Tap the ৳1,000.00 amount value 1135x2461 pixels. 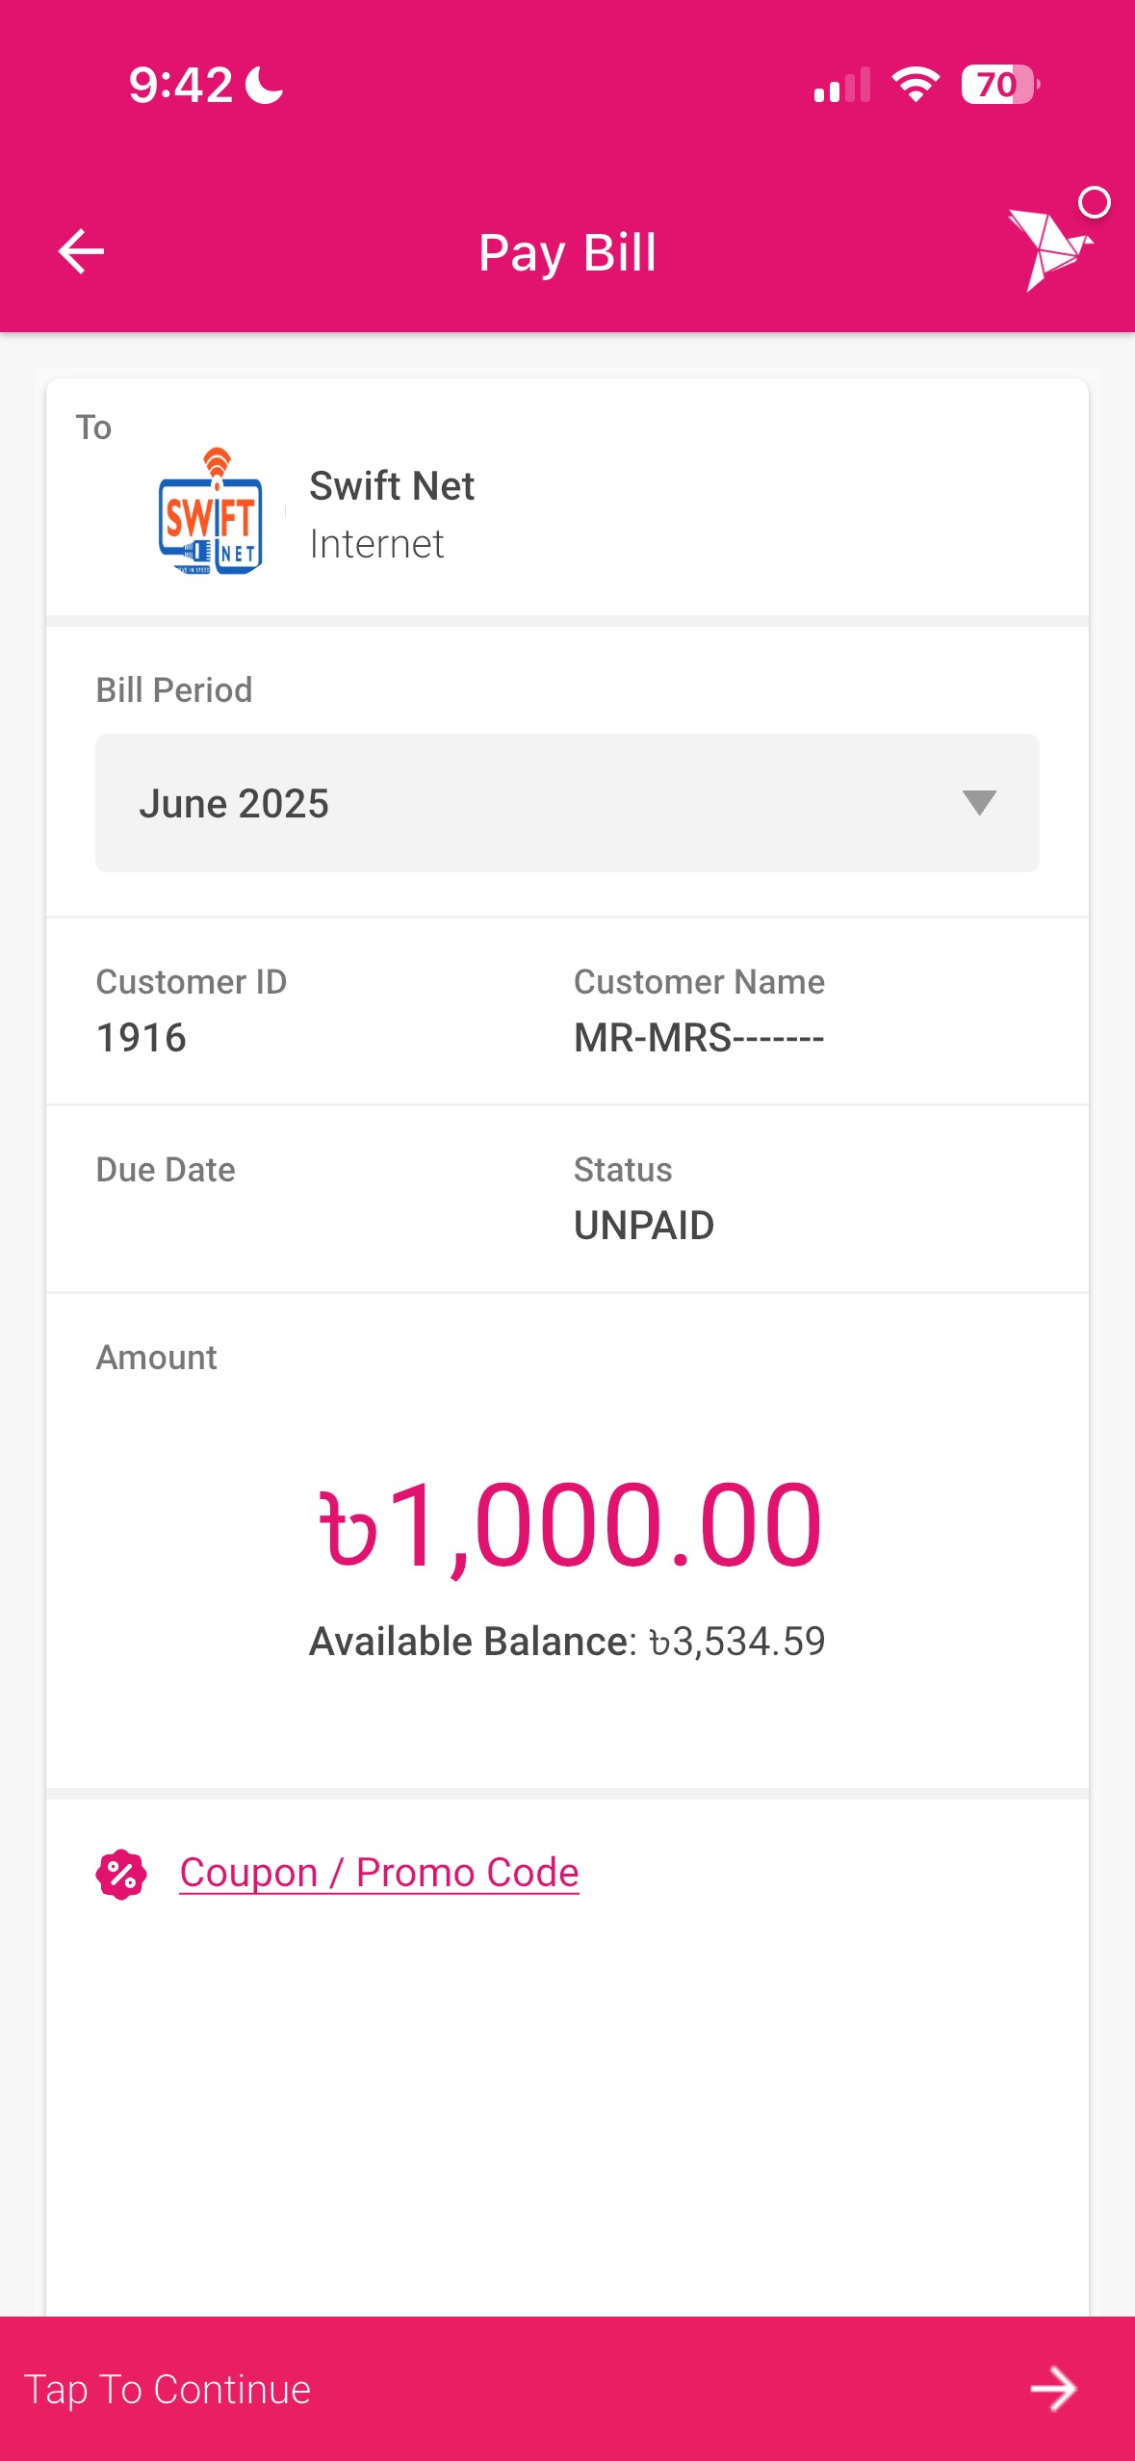coord(569,1525)
